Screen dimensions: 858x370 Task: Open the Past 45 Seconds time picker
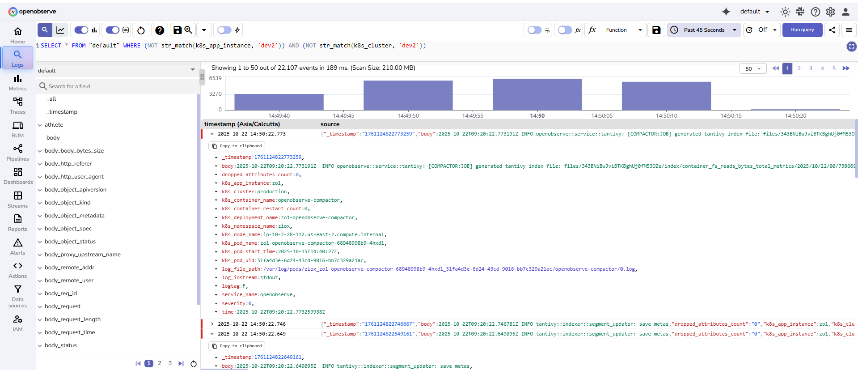point(704,30)
